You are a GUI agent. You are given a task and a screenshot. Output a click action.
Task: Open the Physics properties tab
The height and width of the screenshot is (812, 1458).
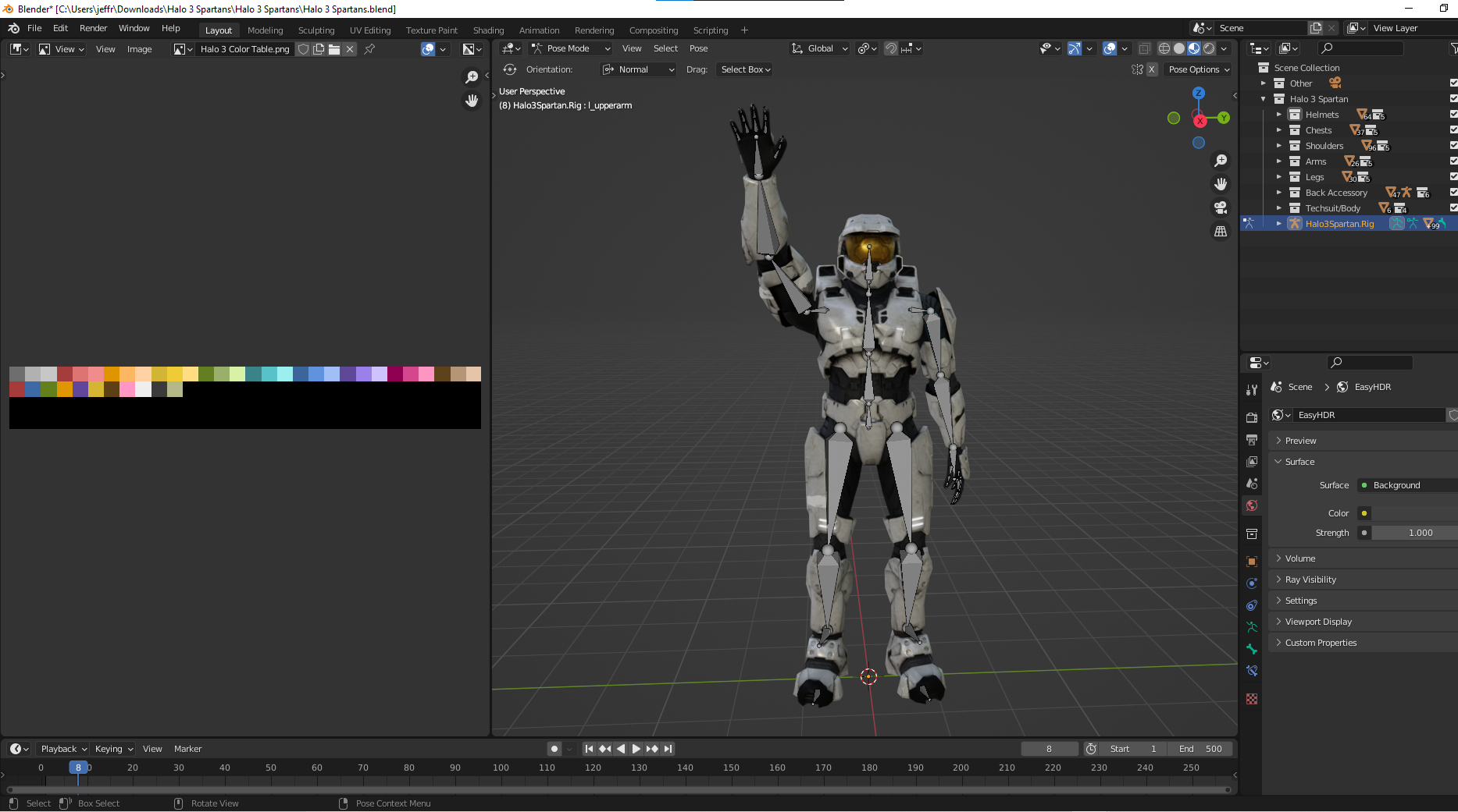click(x=1252, y=583)
